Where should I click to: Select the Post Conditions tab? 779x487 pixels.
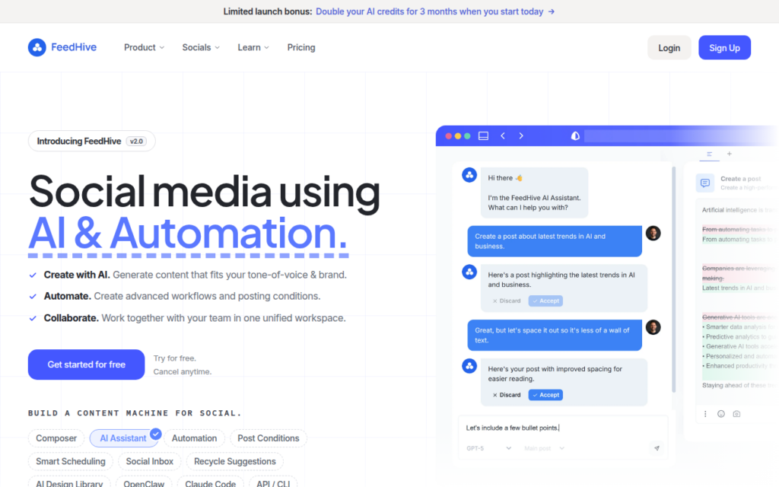point(269,438)
